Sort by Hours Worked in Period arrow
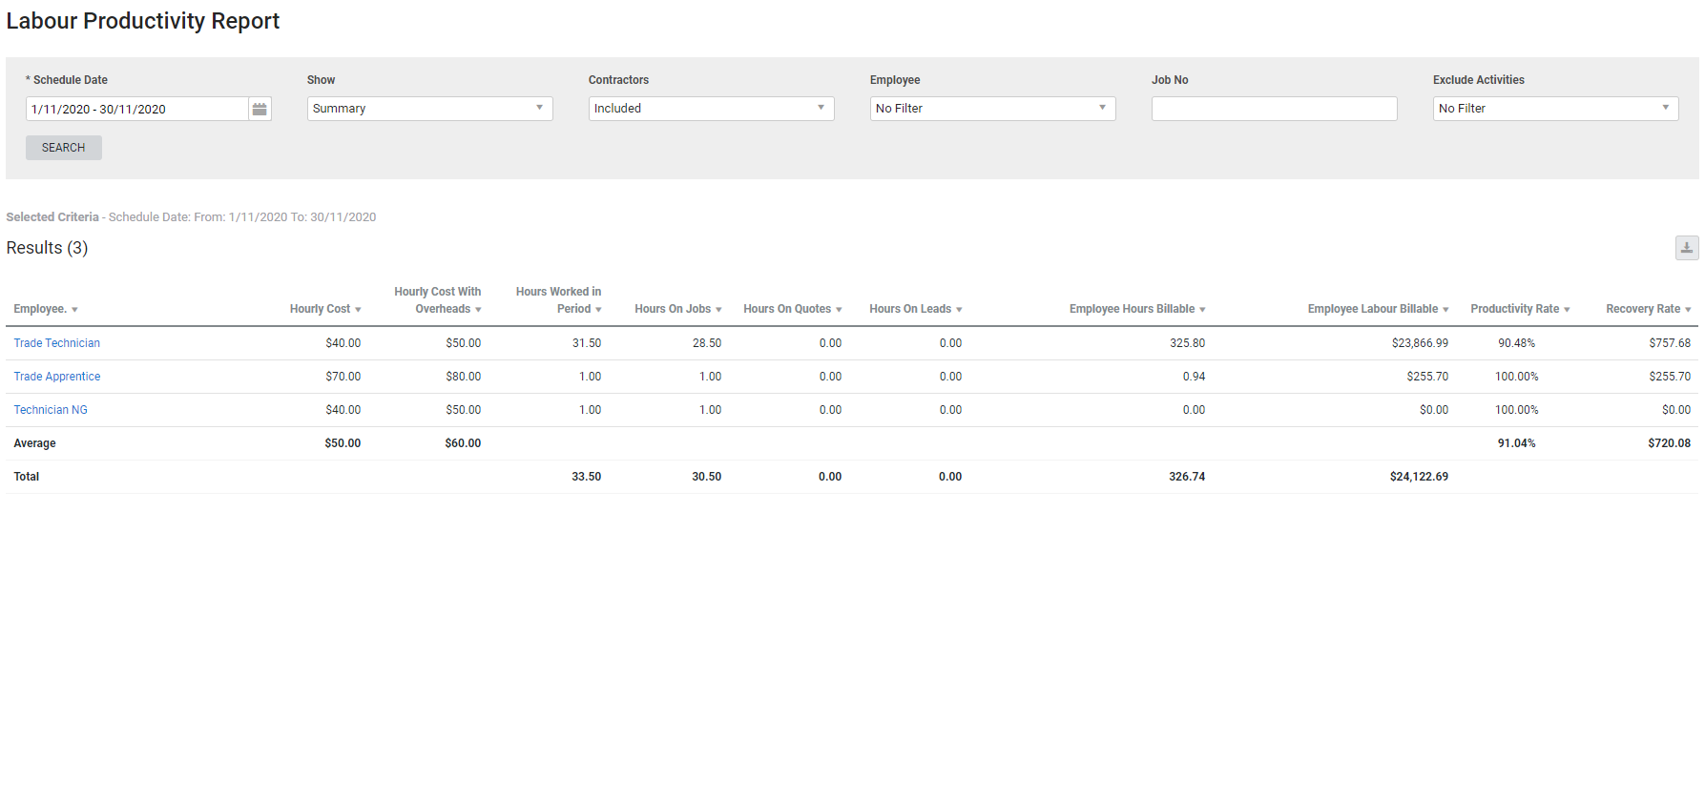The image size is (1705, 799). (x=598, y=310)
